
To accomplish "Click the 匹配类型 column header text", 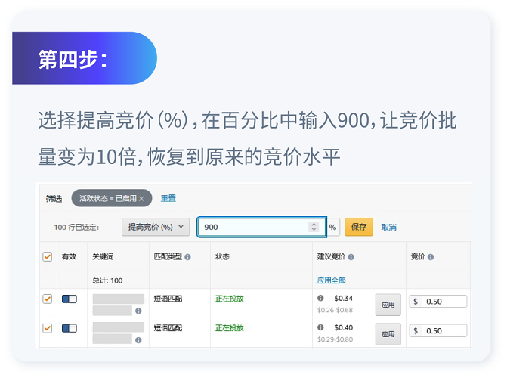I will tap(168, 256).
